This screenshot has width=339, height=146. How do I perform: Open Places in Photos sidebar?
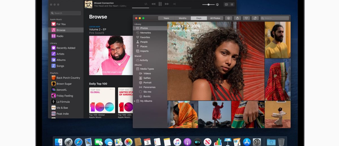point(150,46)
